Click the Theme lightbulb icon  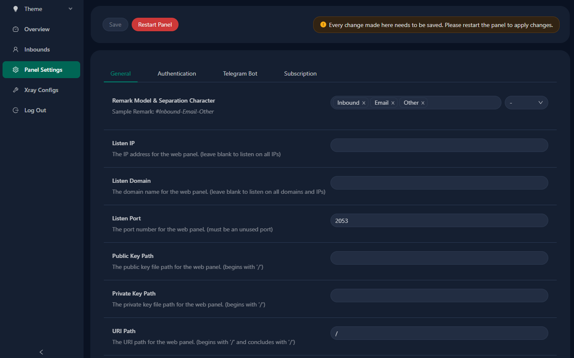(16, 9)
